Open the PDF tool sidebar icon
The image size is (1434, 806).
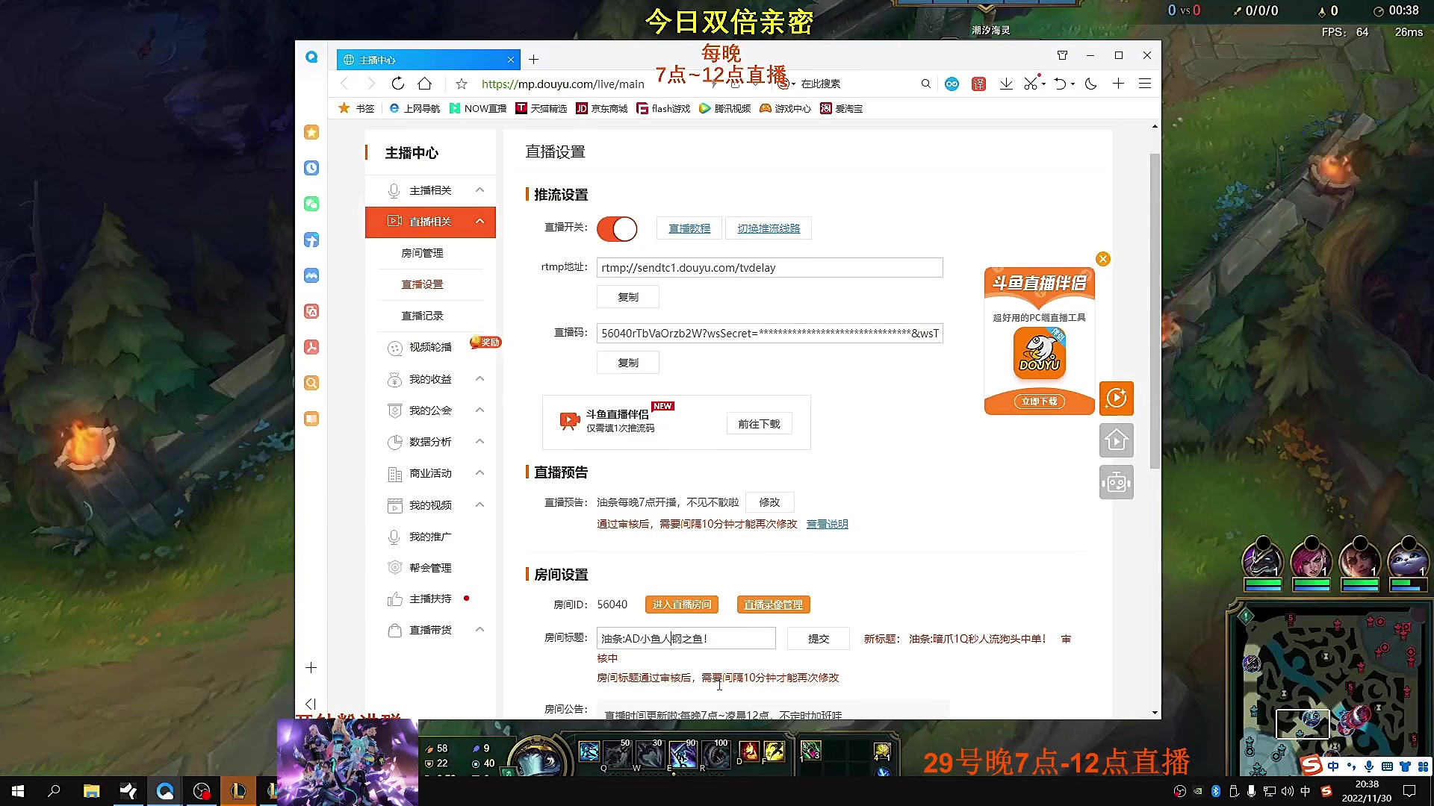[311, 347]
